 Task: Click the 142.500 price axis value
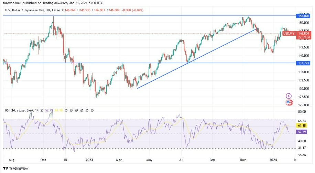pyautogui.click(x=304, y=47)
